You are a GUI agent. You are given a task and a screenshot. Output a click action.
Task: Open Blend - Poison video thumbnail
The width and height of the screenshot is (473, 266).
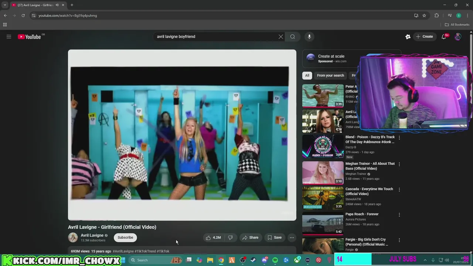pos(323,146)
